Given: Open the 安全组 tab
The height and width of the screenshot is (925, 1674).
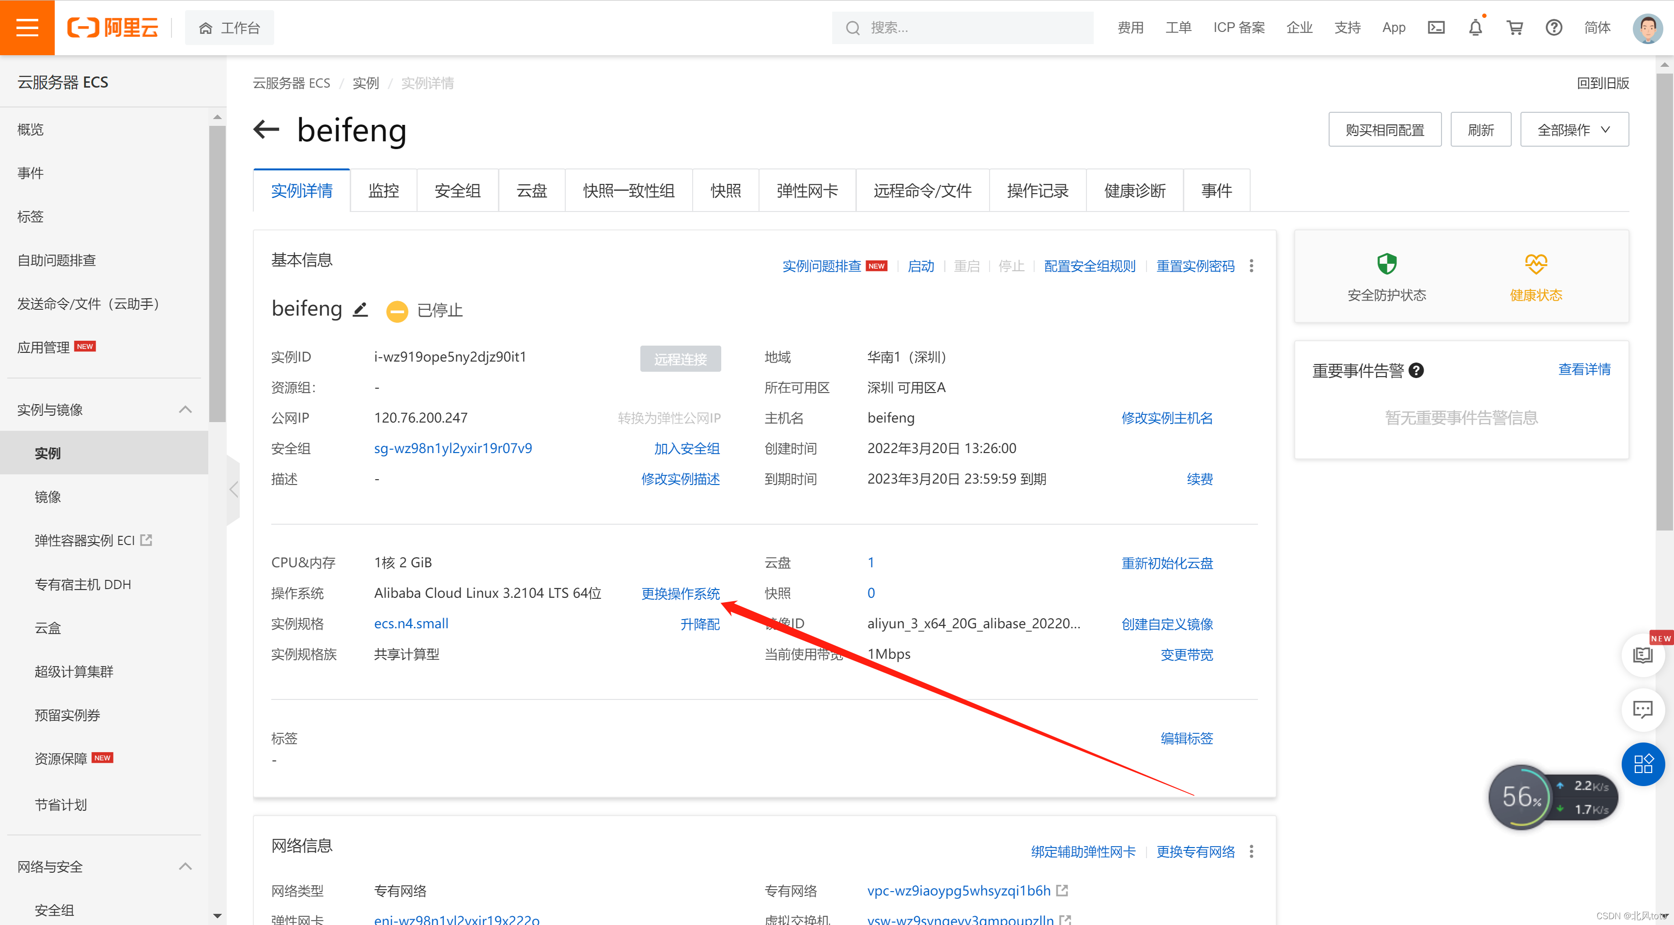Looking at the screenshot, I should tap(457, 191).
